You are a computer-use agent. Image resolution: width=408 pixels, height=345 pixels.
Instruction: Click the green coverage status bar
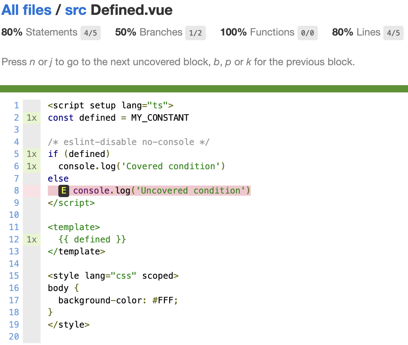click(204, 89)
